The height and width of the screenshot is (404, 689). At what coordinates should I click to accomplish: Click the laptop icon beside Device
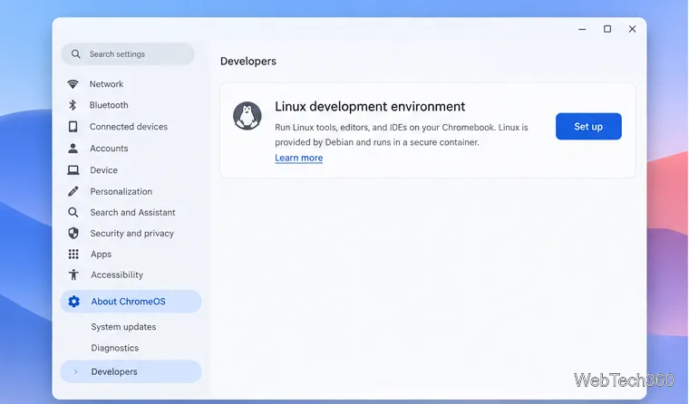73,170
